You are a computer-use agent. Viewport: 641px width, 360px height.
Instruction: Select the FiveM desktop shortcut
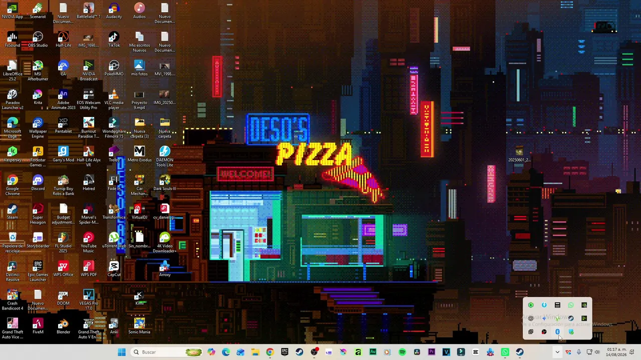tap(38, 326)
